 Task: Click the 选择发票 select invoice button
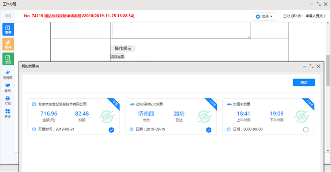[x=117, y=56]
